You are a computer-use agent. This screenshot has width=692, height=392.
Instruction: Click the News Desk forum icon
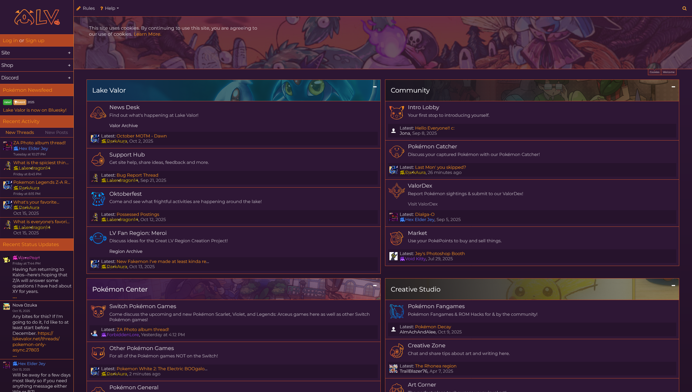[98, 112]
